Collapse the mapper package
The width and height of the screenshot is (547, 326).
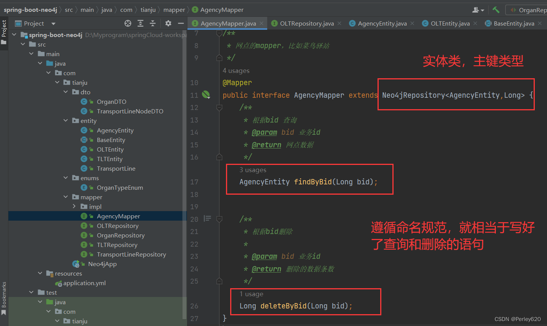pos(66,197)
